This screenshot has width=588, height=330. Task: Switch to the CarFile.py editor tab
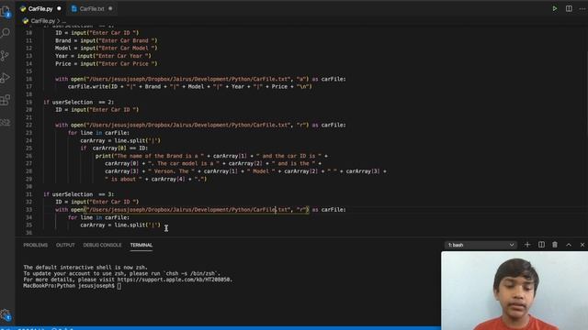(40, 8)
